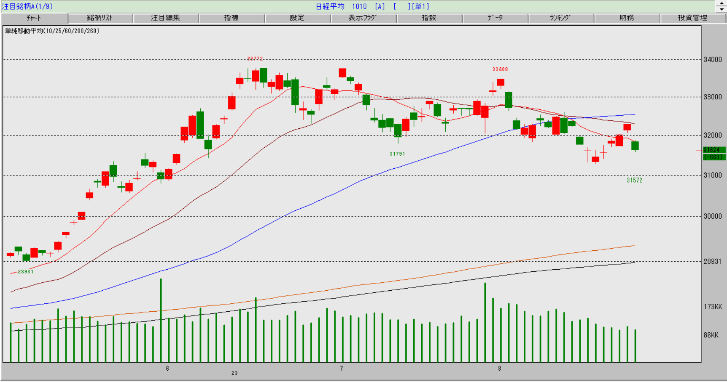
Task: Click the 173KK volume axis label
Action: click(x=713, y=307)
